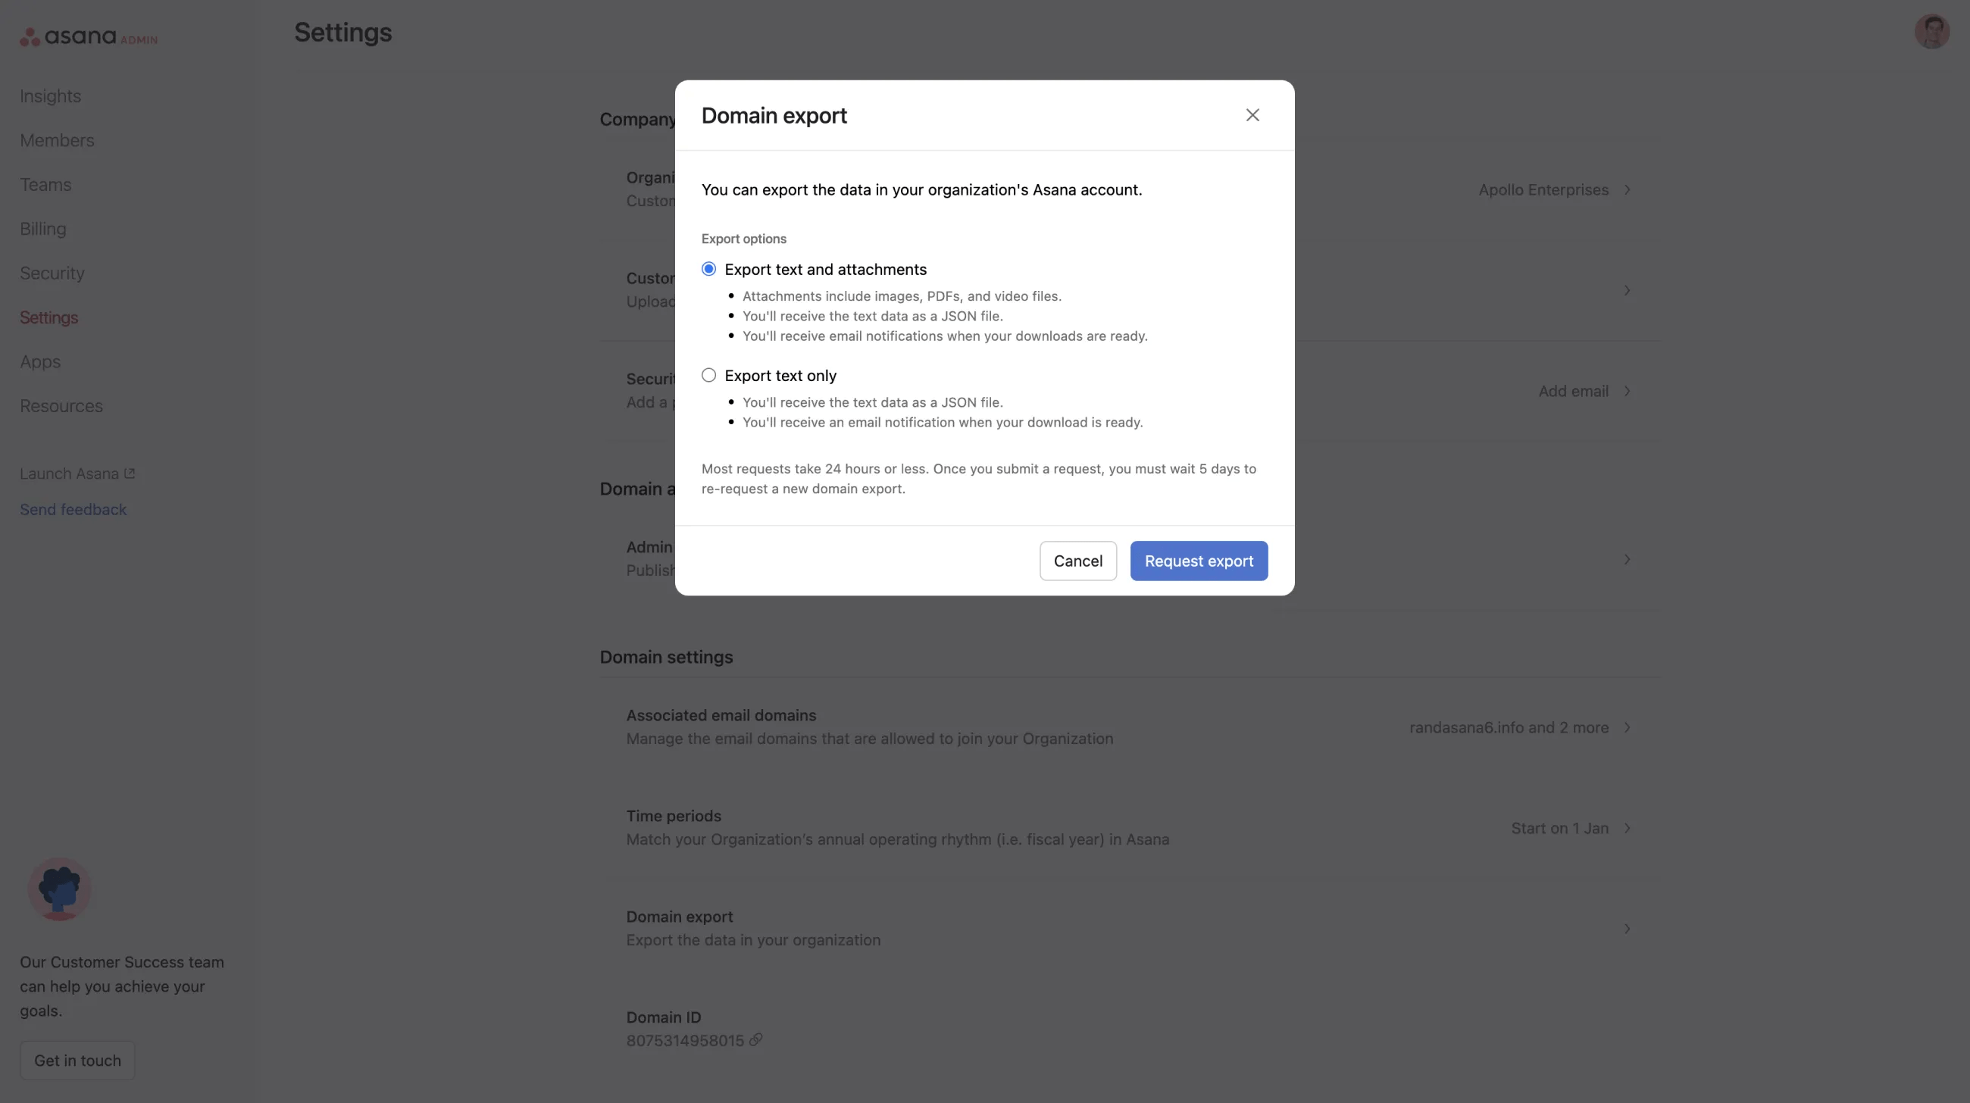Expand the Apollo Enterprises organization row

(1627, 189)
